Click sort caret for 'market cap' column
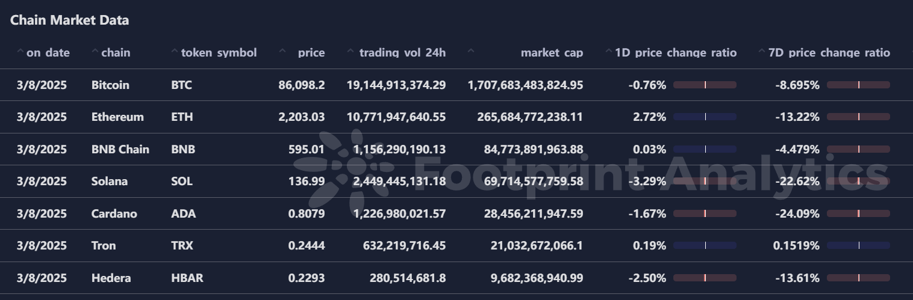This screenshot has width=913, height=300. point(471,52)
